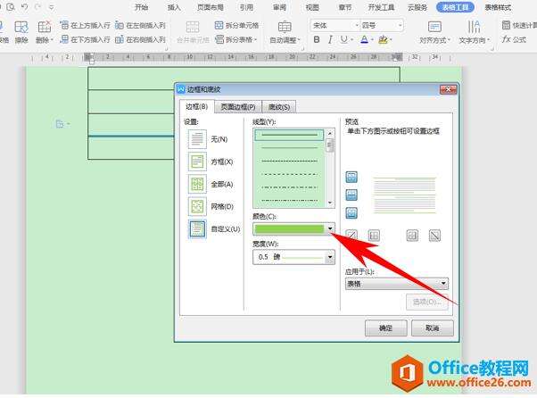The width and height of the screenshot is (537, 398).
Task: Click the 取消 Cancel button
Action: pyautogui.click(x=433, y=328)
